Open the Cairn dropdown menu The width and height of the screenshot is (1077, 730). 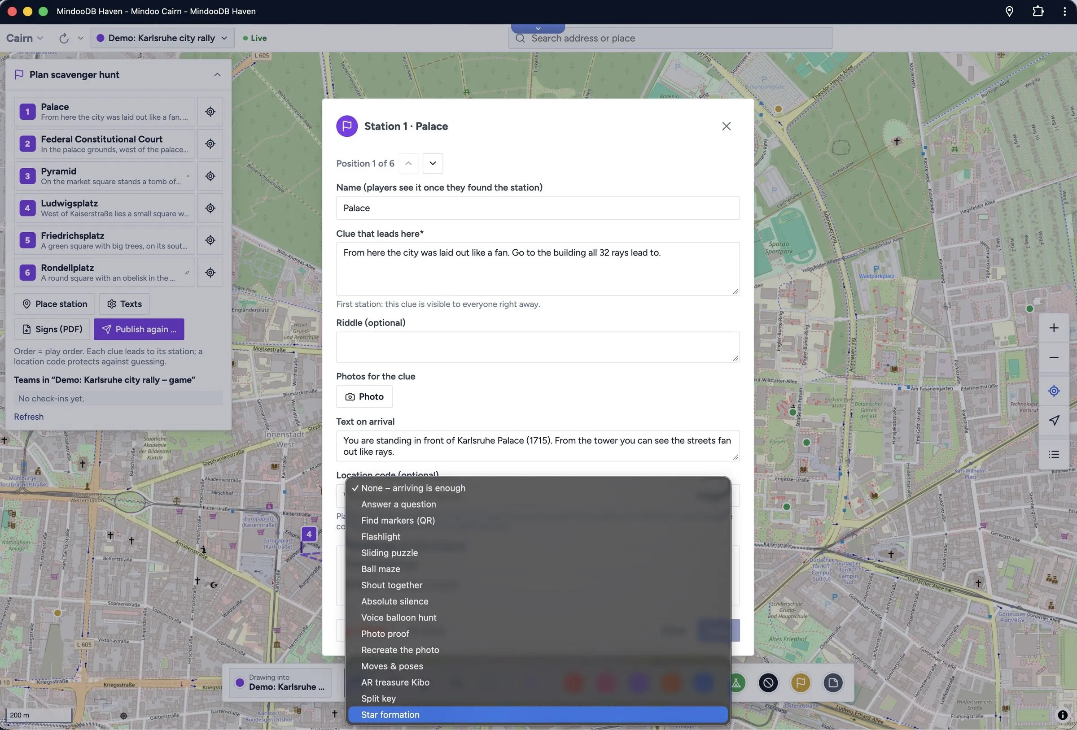coord(25,38)
